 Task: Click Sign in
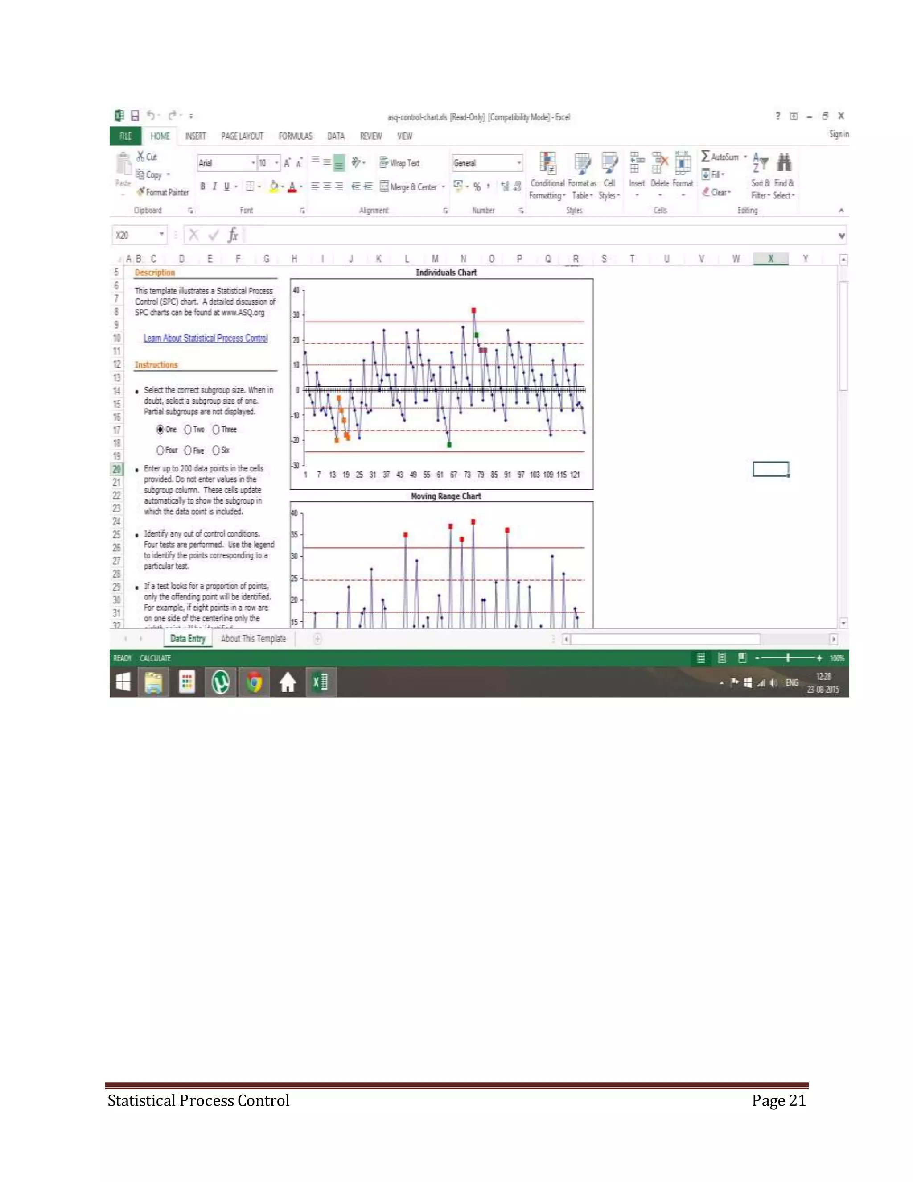(839, 134)
